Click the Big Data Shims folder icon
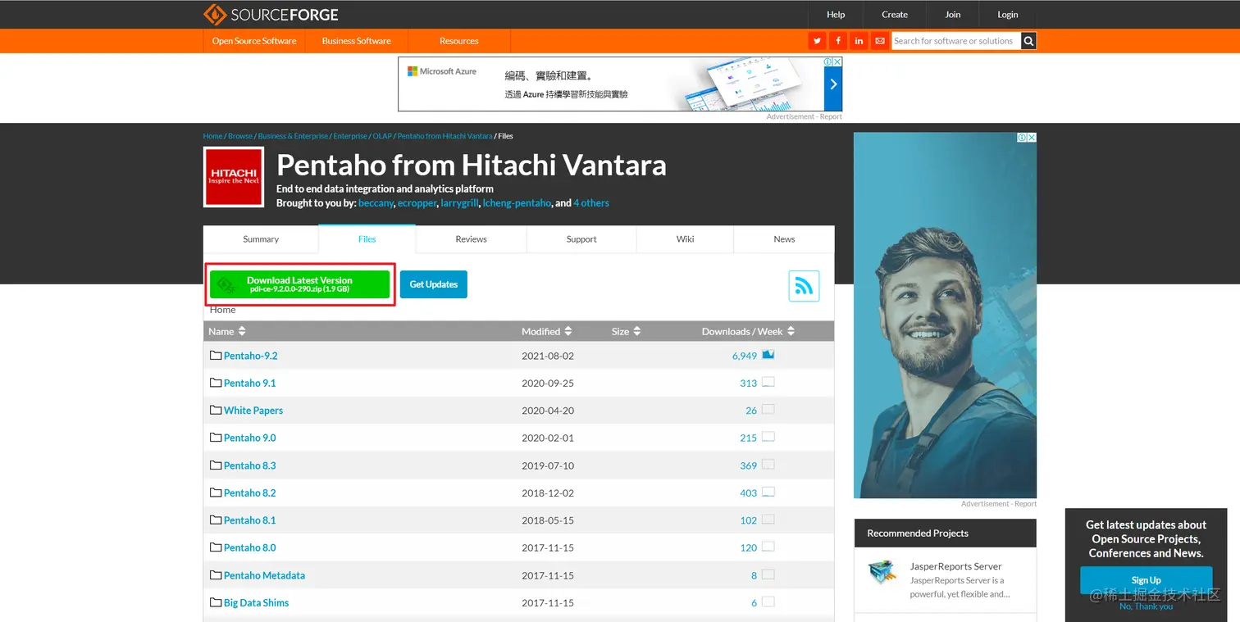The image size is (1240, 622). 216,602
